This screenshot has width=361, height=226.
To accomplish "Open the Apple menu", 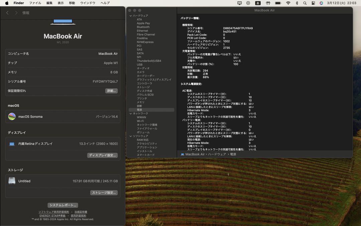I will point(7,3).
